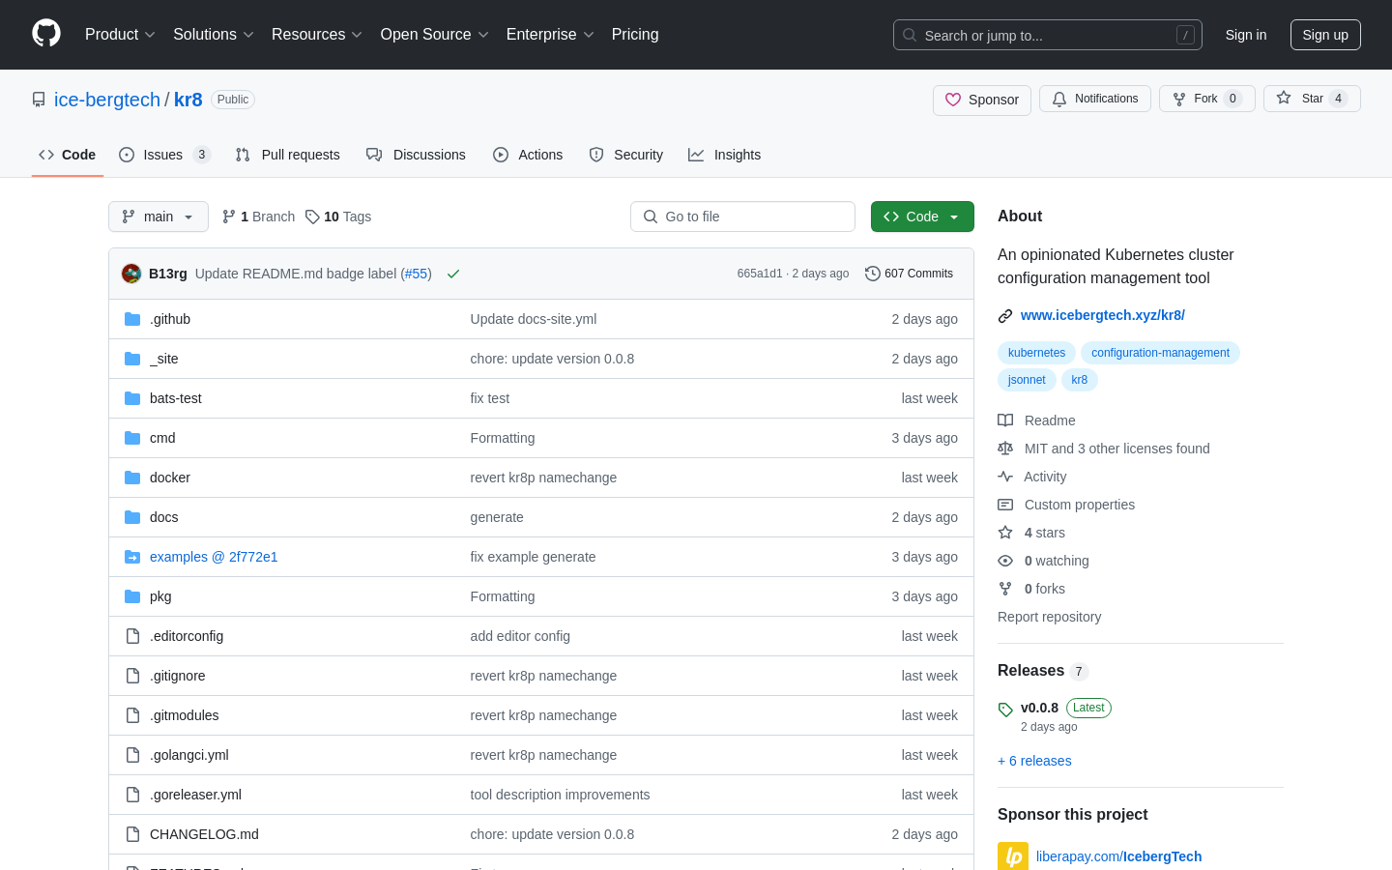Expand the Resources menu
1392x870 pixels.
[x=317, y=34]
